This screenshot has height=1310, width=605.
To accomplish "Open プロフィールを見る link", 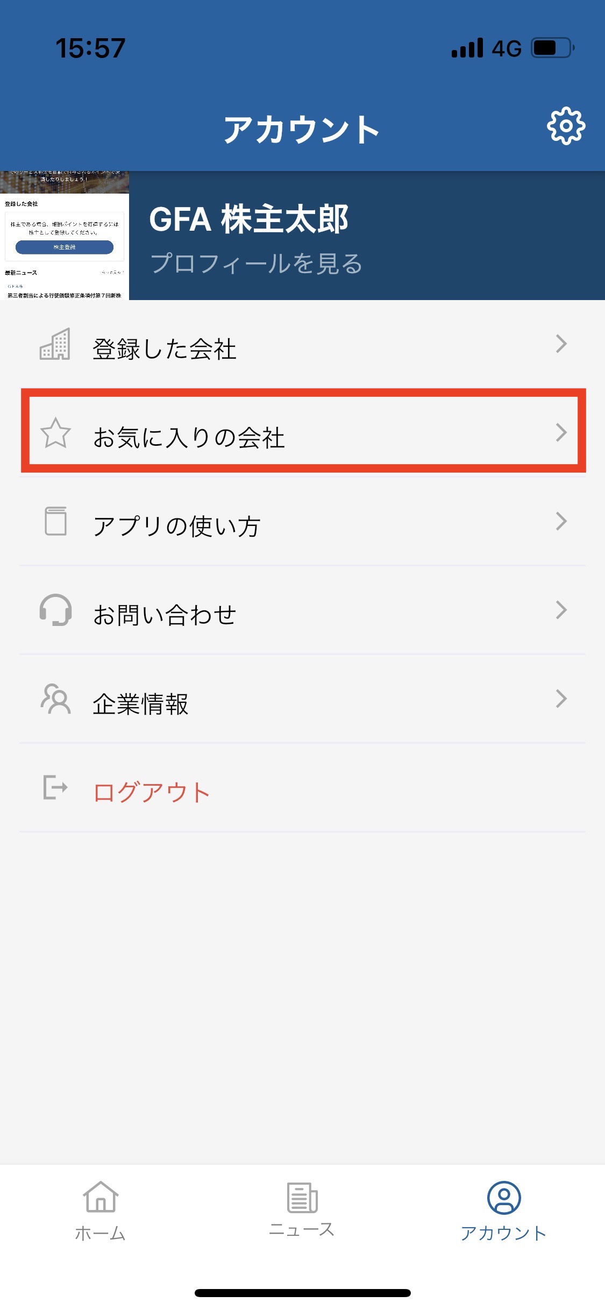I will point(256,264).
